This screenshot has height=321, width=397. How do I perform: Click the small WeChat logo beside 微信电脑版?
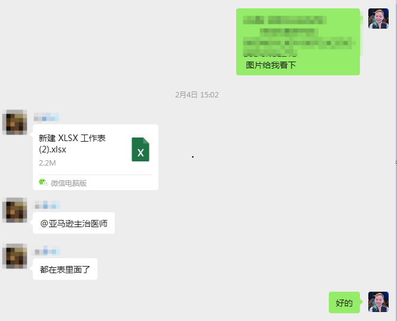click(43, 182)
